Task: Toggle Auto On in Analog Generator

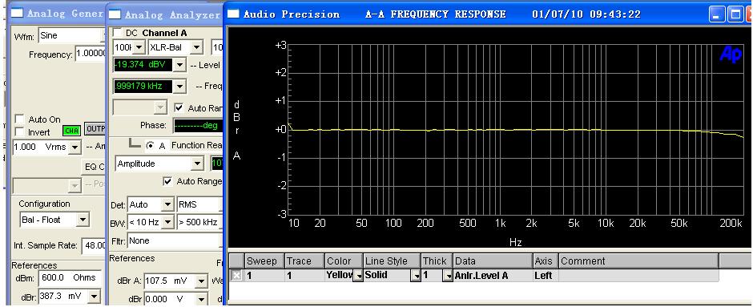Action: (x=20, y=119)
